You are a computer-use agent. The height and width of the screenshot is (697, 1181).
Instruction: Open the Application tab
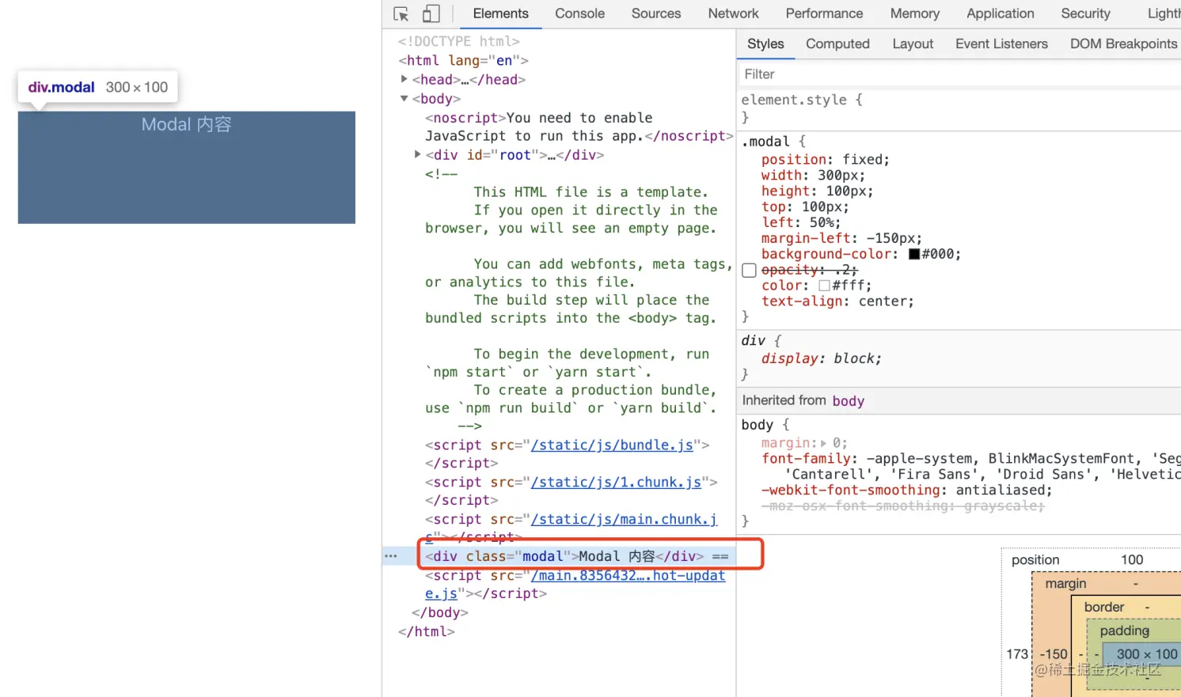[x=1000, y=13]
